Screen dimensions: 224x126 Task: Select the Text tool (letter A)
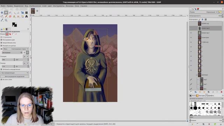(x=27, y=16)
